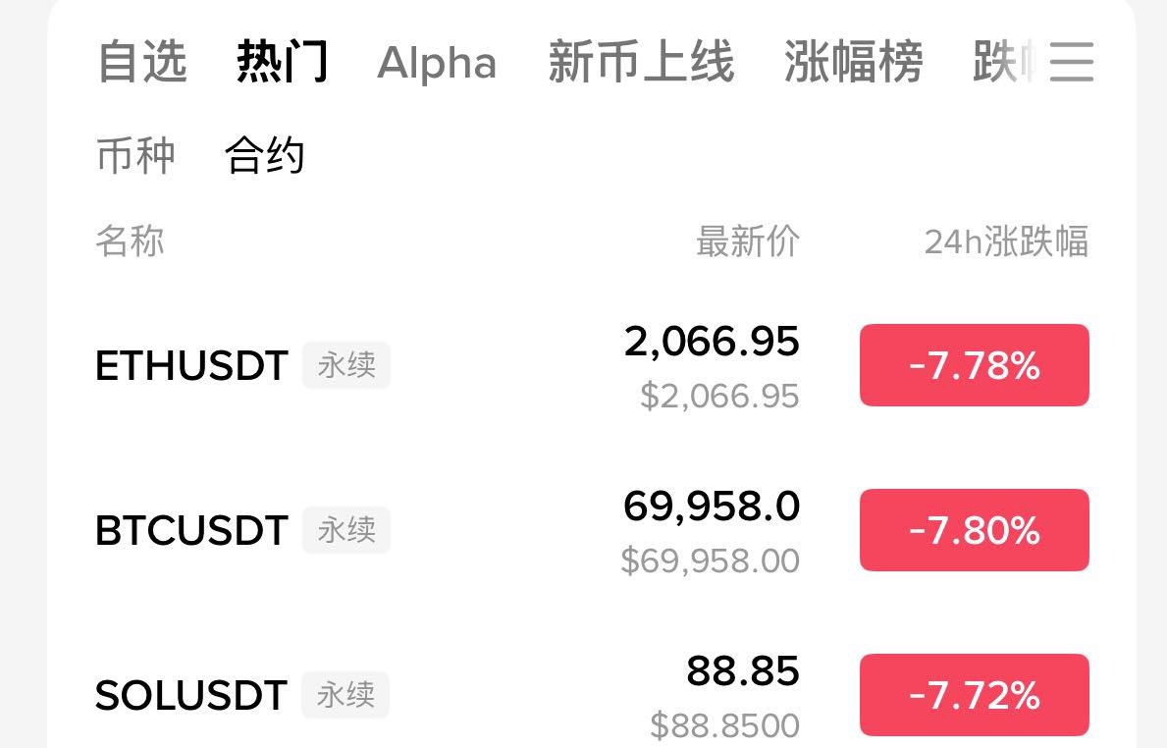Image resolution: width=1167 pixels, height=748 pixels.
Task: Sort the list by 名称 column
Action: [130, 240]
